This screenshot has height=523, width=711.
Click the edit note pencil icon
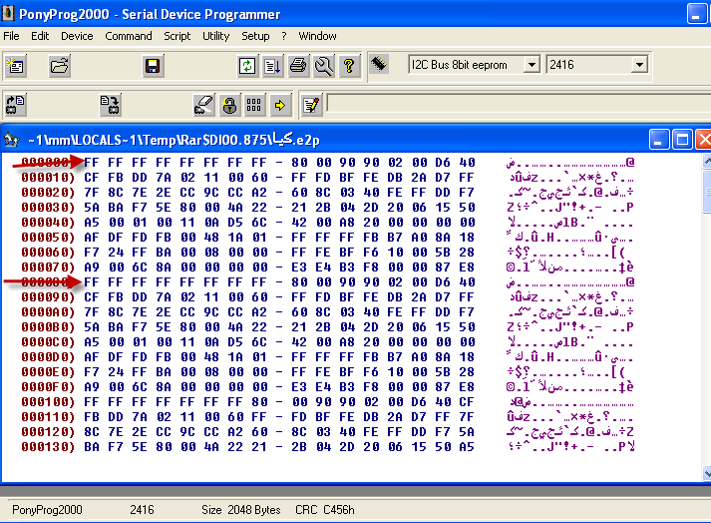tap(311, 105)
